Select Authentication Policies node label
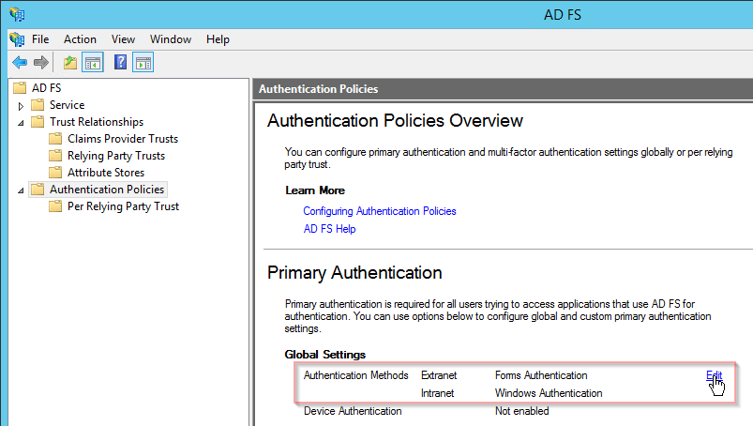Screen dimensions: 753x426 click(x=107, y=190)
